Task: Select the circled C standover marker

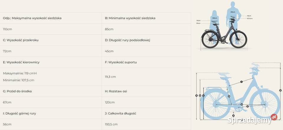Action: pos(203,96)
